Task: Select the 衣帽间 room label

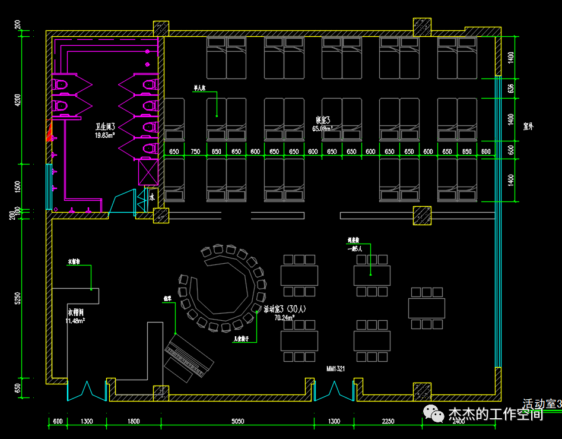Action: click(x=75, y=312)
